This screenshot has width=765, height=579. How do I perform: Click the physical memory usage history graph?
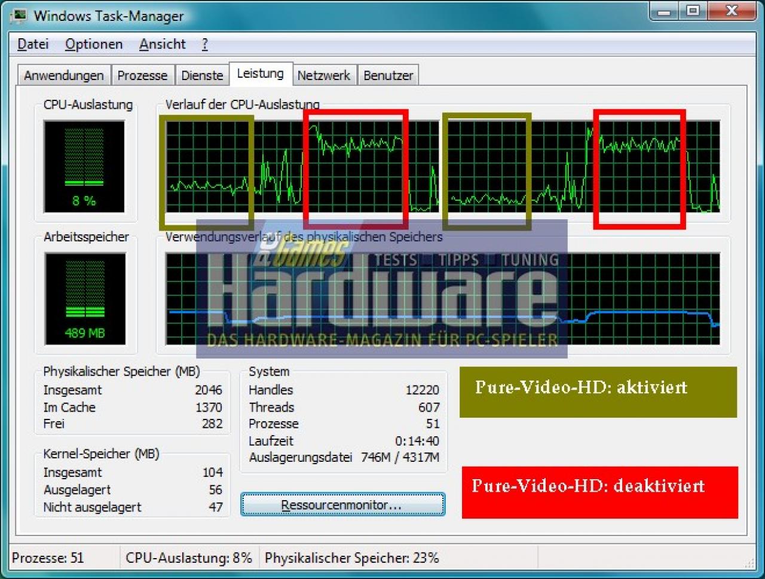(442, 299)
